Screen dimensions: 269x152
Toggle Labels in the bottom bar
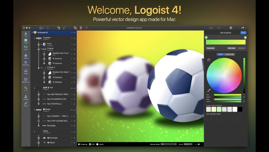(100, 144)
